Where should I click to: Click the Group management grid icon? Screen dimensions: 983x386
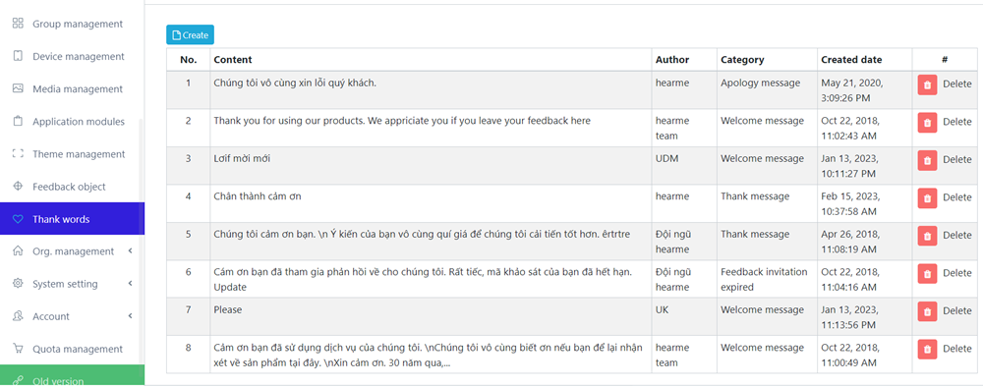(18, 24)
